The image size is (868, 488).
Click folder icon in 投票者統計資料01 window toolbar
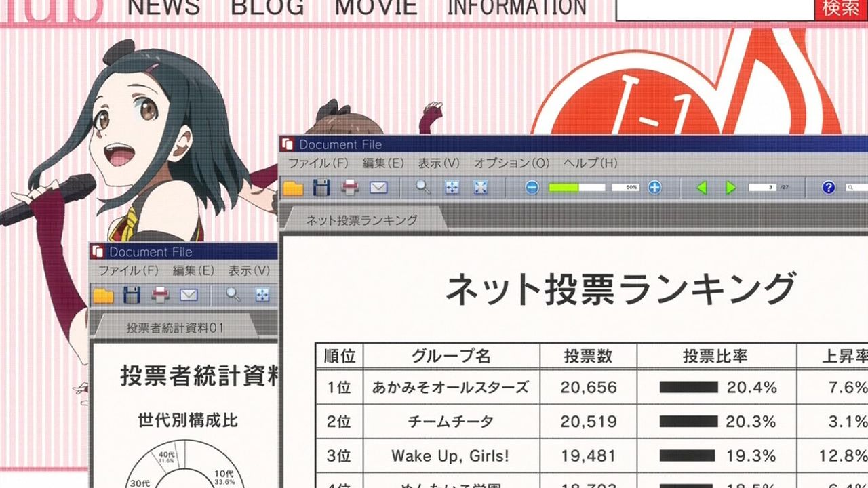pos(103,295)
